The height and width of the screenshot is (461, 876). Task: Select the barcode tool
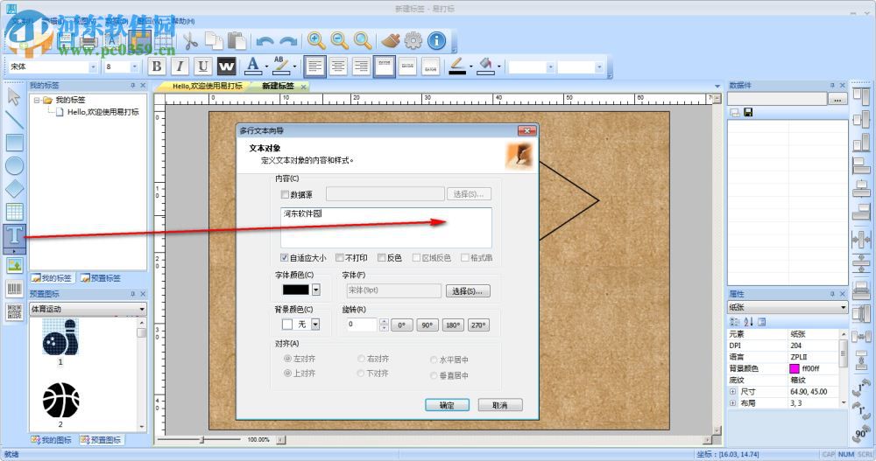pos(15,289)
